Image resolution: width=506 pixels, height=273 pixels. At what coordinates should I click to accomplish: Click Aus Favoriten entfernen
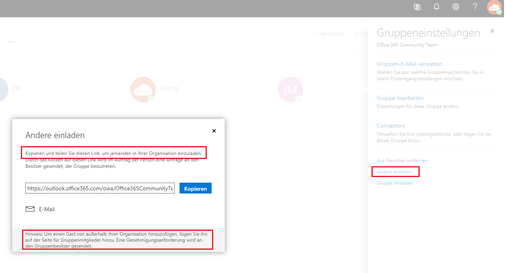pyautogui.click(x=402, y=161)
